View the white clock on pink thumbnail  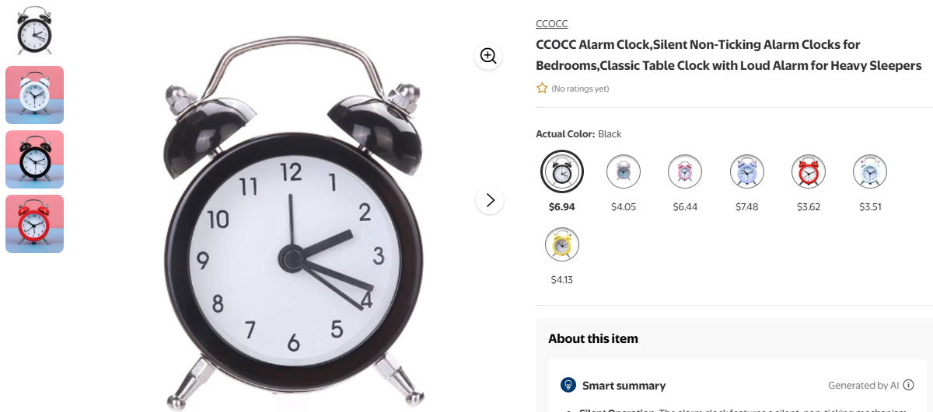pyautogui.click(x=34, y=95)
